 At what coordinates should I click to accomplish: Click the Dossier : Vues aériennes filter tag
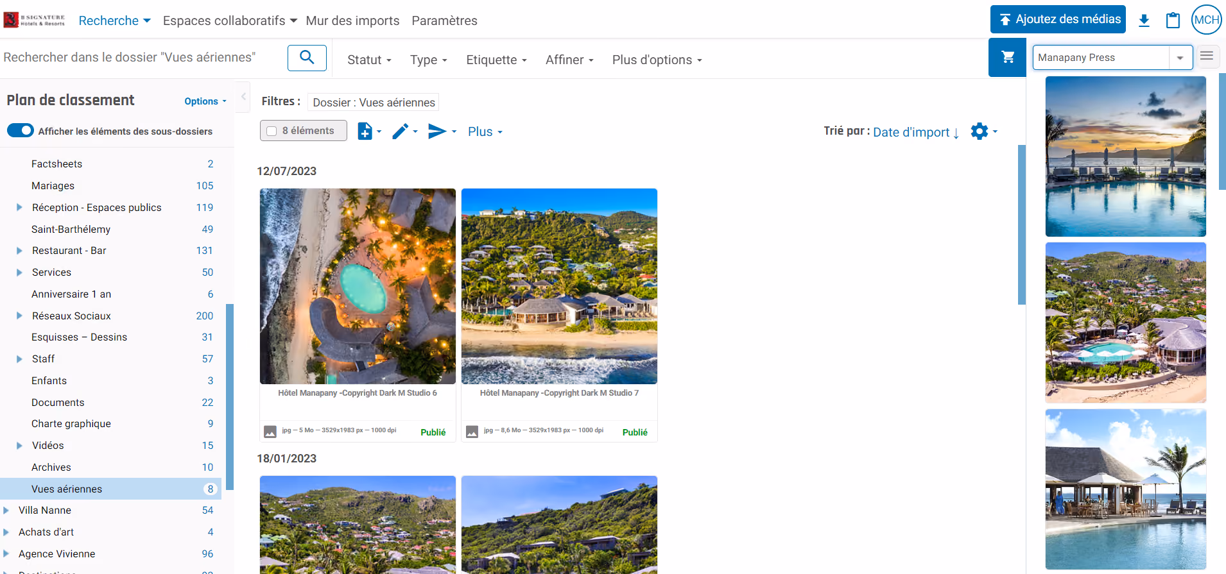click(374, 102)
